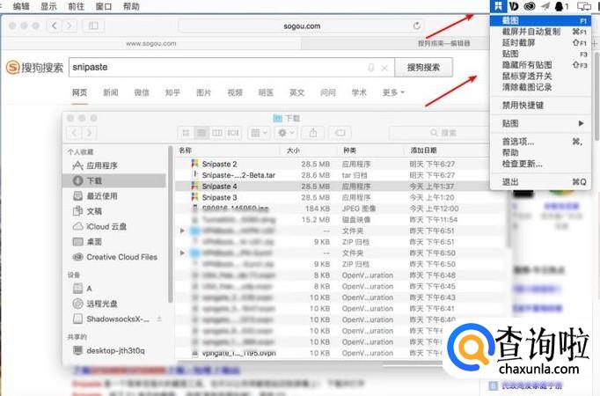600x396 pixels.
Task: Open 应用程序 in Finder sidebar
Action: (x=114, y=165)
